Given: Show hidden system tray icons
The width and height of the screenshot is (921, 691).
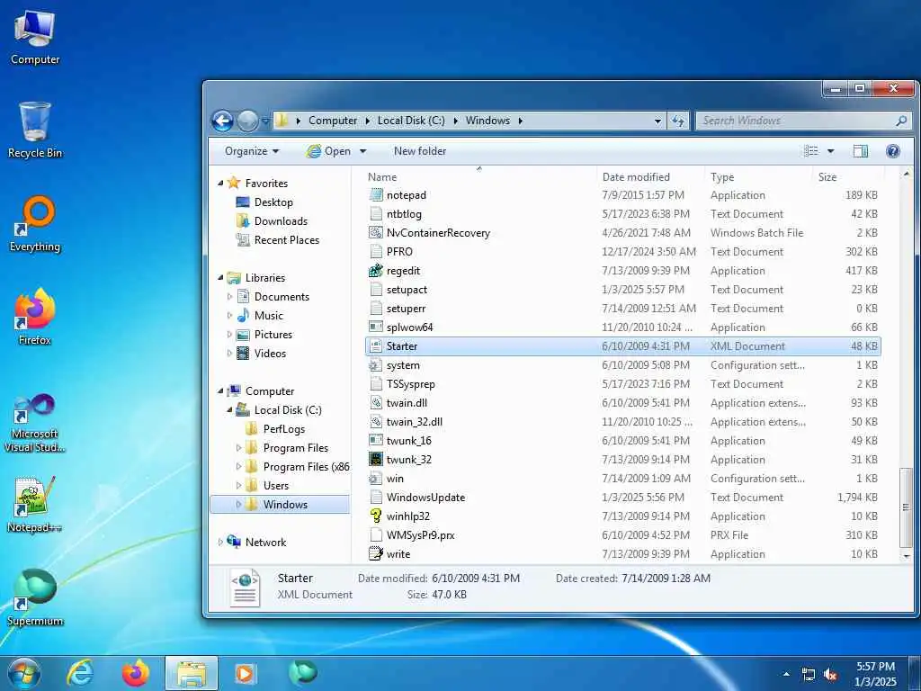Looking at the screenshot, I should click(786, 674).
